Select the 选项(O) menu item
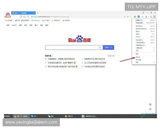The width and height of the screenshot is (161, 129). [144, 57]
